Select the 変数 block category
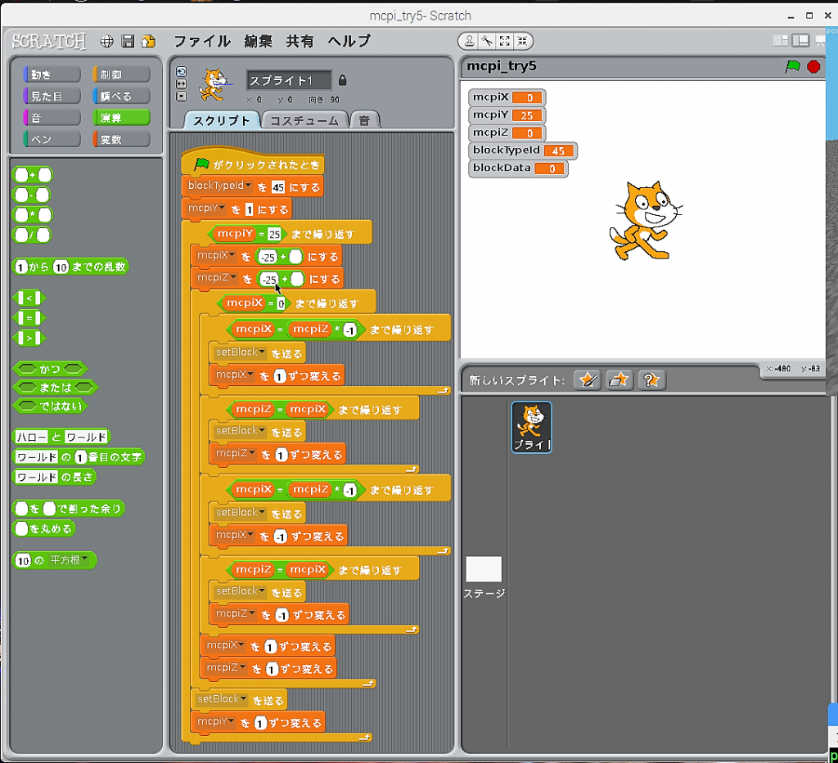Viewport: 838px width, 763px height. (x=122, y=139)
